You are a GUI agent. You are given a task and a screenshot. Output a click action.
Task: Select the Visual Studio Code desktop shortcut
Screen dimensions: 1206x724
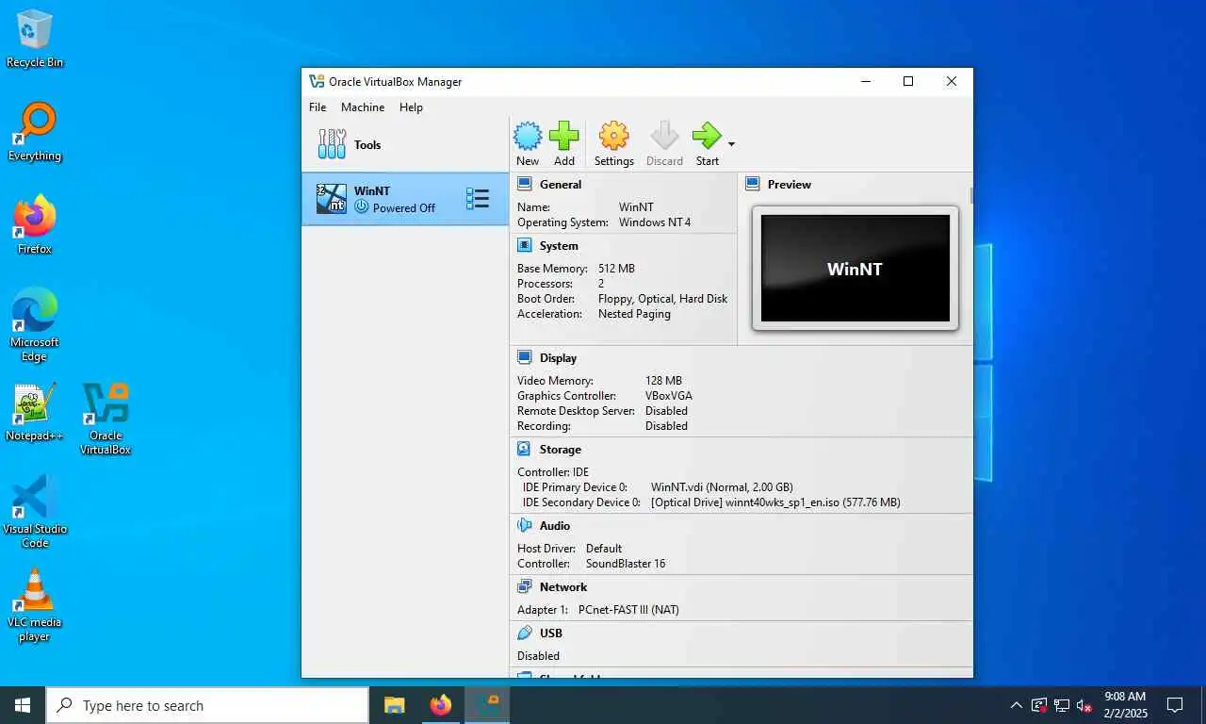[x=35, y=512]
